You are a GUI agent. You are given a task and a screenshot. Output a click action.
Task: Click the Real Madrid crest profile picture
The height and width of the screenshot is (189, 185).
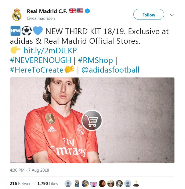(x=17, y=15)
